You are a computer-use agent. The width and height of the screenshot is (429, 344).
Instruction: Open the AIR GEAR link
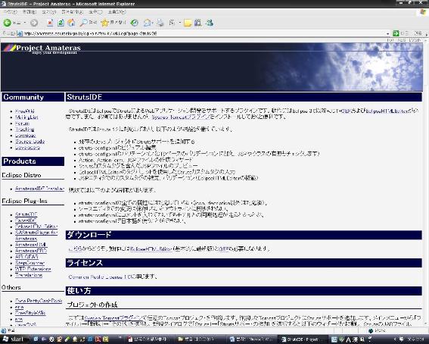click(26, 257)
